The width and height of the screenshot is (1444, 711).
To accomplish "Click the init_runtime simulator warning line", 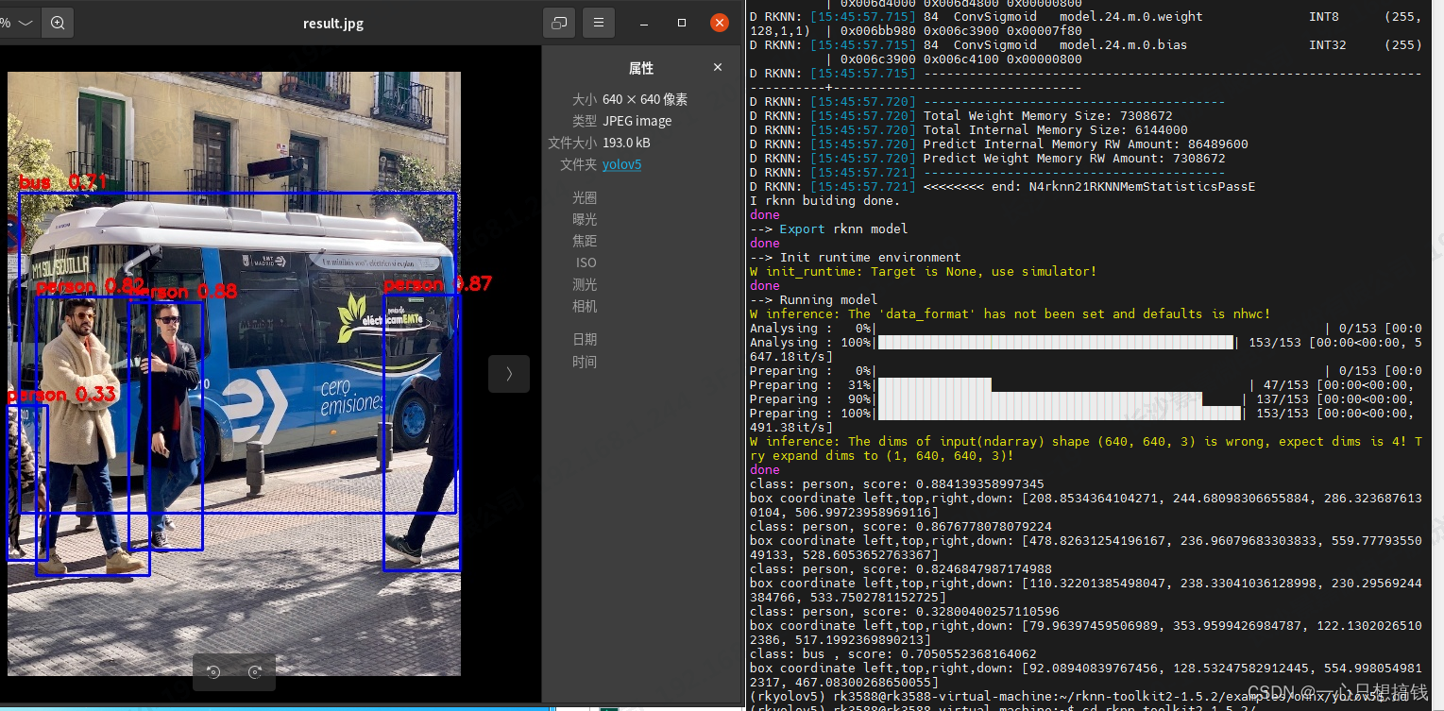I will [924, 271].
